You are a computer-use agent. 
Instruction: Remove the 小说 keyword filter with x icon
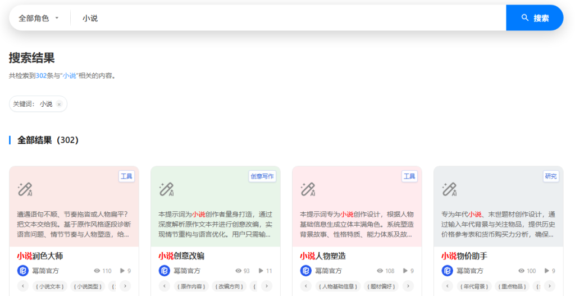[59, 104]
